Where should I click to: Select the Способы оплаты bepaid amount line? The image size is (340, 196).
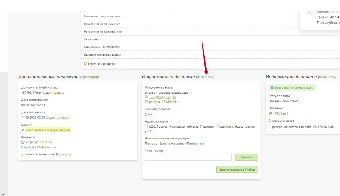pos(303,126)
